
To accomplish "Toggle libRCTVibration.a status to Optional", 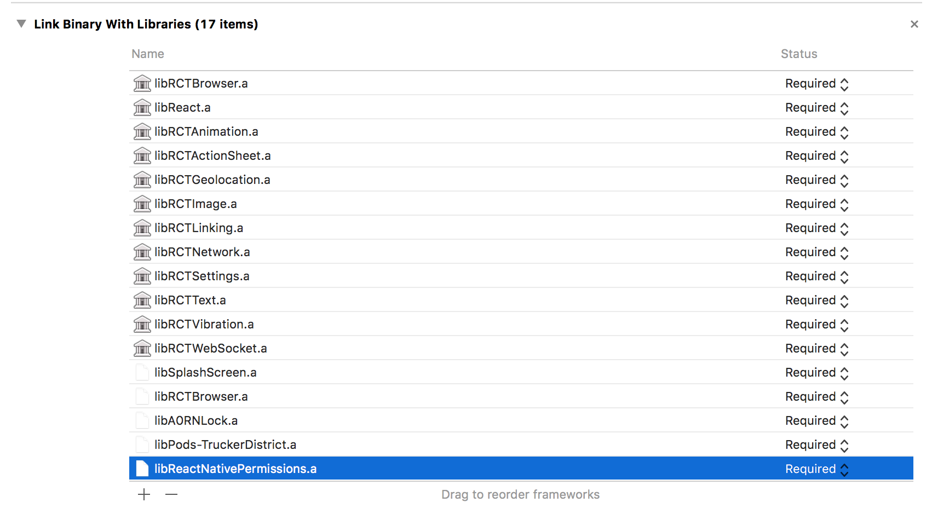I will (x=844, y=324).
